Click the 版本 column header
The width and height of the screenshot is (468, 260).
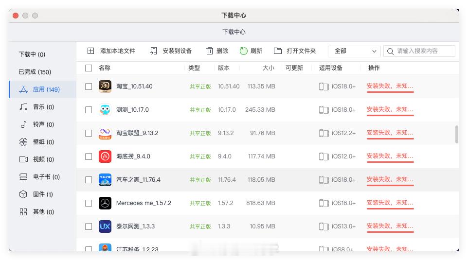pos(224,68)
